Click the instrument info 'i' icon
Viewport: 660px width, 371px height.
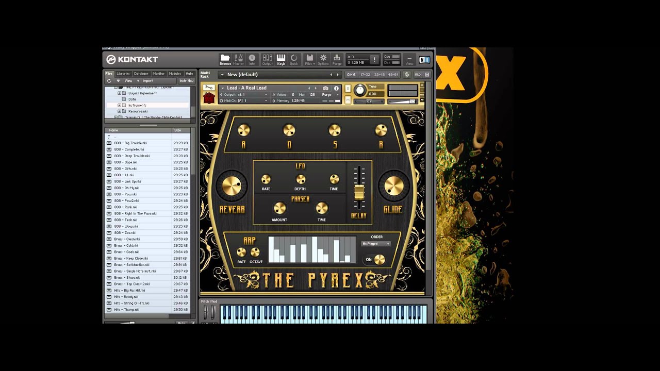pyautogui.click(x=336, y=88)
